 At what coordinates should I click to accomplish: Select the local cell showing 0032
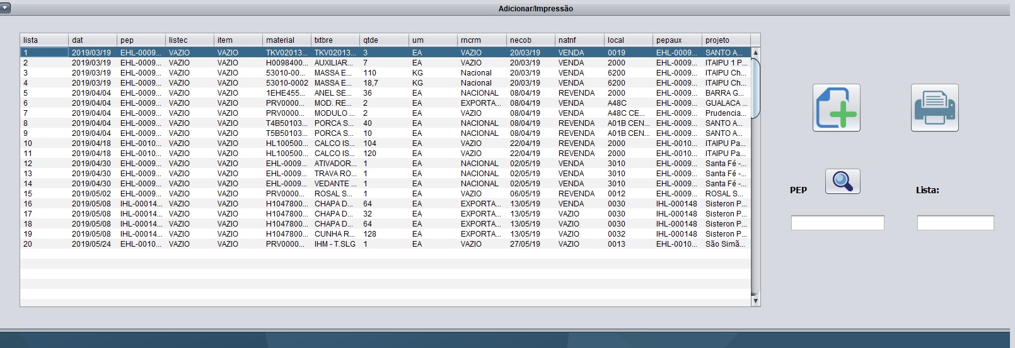tap(629, 234)
